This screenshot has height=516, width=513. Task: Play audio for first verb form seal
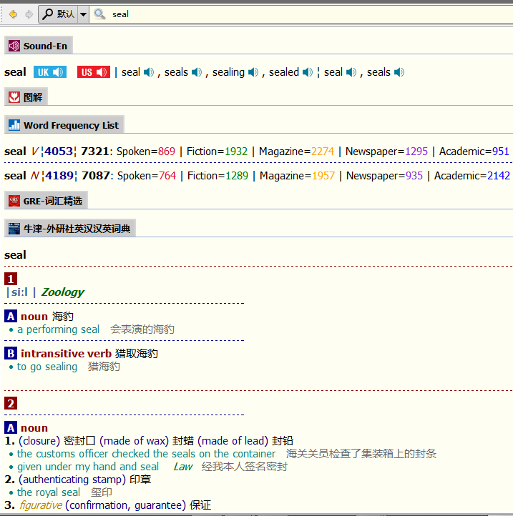click(x=149, y=72)
